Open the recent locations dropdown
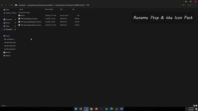 (x=9, y=5)
